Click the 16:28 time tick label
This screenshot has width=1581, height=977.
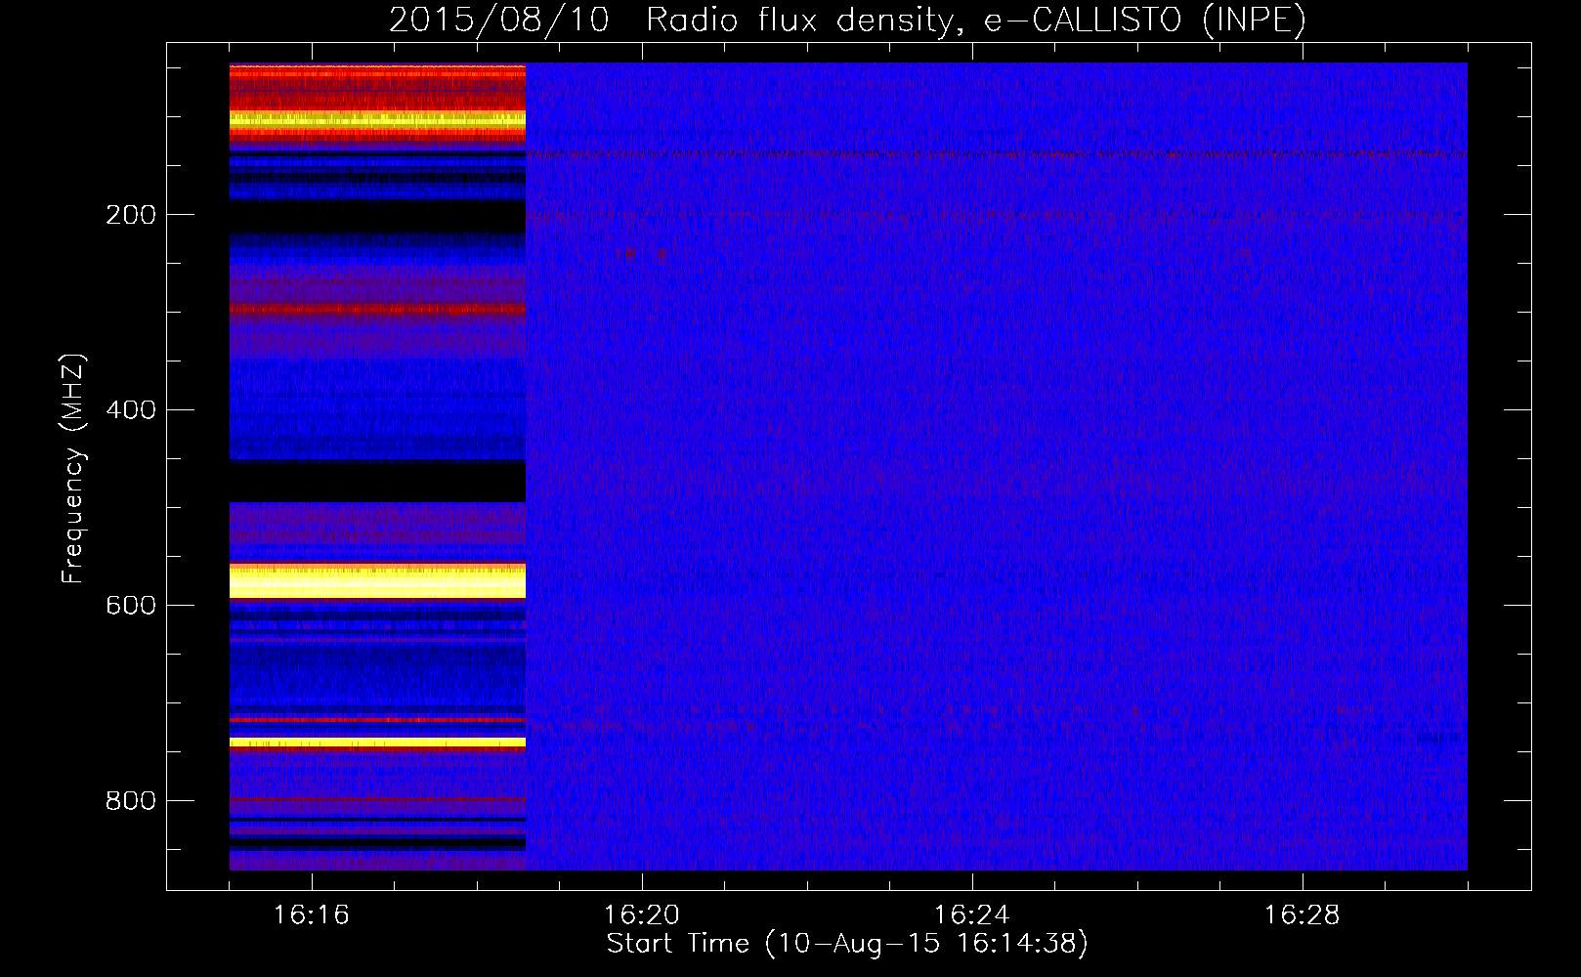(x=1303, y=915)
